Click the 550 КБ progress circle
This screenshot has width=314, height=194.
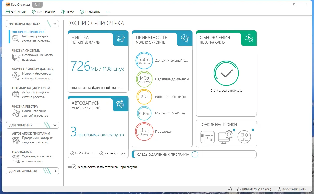pyautogui.click(x=144, y=61)
